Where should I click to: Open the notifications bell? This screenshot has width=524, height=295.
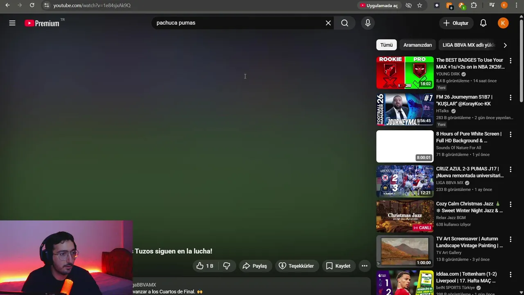(x=483, y=23)
